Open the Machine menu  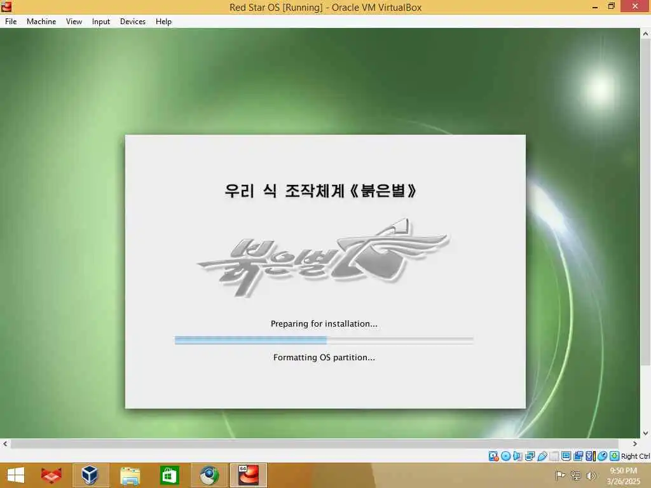pyautogui.click(x=41, y=22)
